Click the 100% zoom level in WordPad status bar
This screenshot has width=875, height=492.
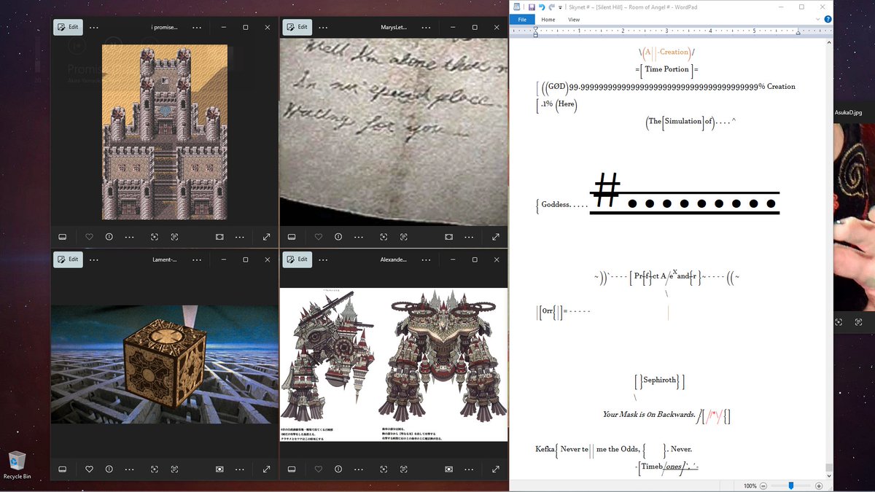click(x=750, y=485)
